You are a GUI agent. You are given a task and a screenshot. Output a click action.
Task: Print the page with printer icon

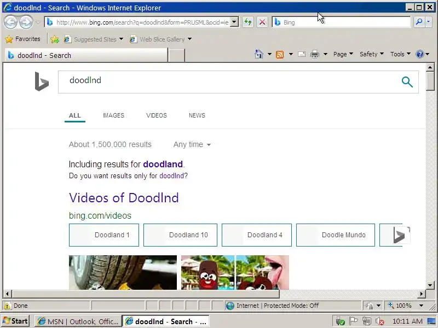pos(314,54)
